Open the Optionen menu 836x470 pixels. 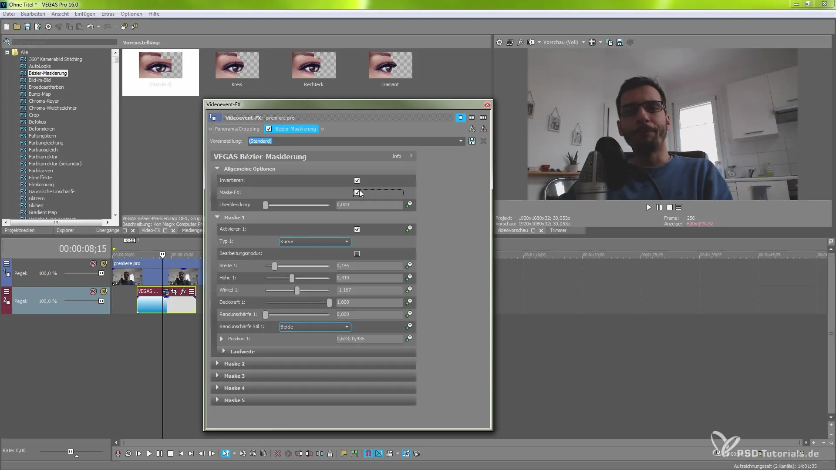pyautogui.click(x=131, y=14)
